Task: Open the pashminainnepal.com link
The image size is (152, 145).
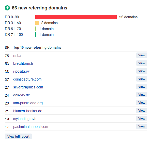Action: click(x=31, y=127)
